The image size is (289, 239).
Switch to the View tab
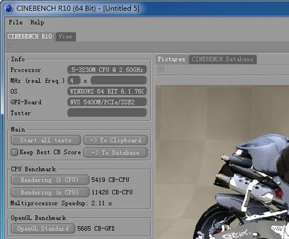tap(66, 37)
